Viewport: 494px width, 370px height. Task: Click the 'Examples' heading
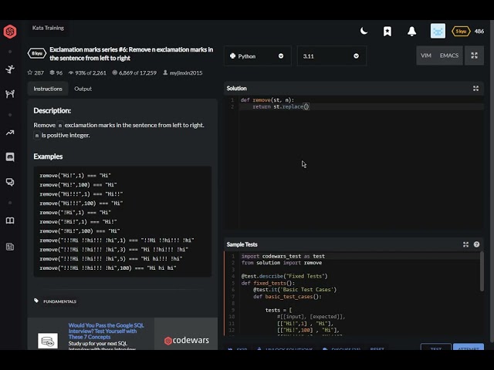[x=48, y=156]
